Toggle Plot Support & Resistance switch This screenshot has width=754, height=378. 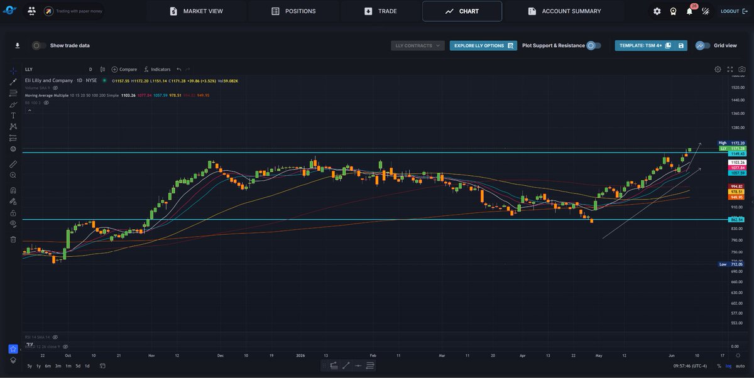tap(594, 46)
